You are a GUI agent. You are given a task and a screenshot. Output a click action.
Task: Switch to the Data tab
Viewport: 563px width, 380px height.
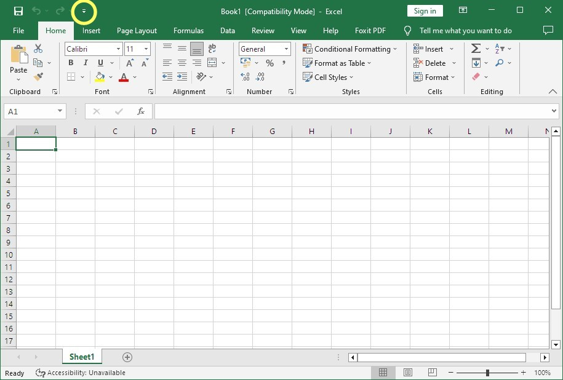click(x=228, y=31)
